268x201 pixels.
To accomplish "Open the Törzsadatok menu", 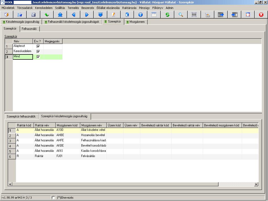I will (x=25, y=8).
